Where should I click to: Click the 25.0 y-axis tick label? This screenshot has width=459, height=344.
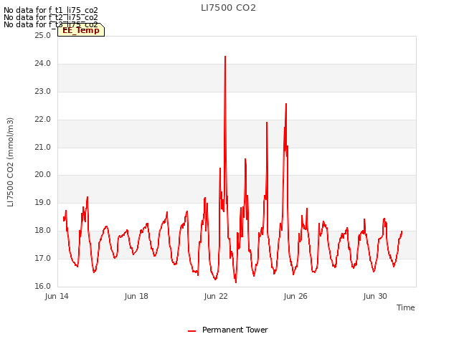point(43,36)
